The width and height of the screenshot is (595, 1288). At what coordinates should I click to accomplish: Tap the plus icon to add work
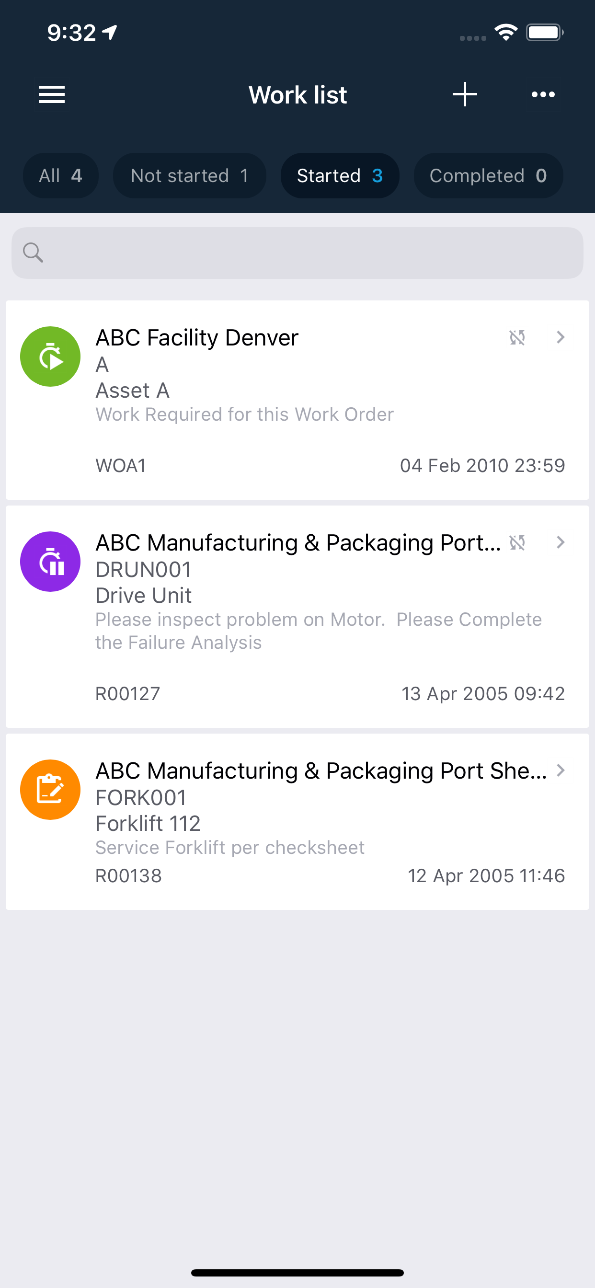point(465,94)
